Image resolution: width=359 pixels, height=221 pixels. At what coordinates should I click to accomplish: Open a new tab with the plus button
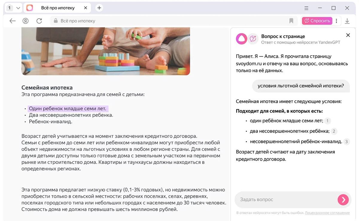tap(99, 8)
